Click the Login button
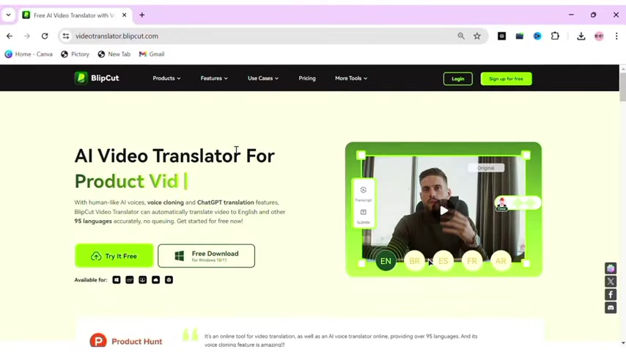The width and height of the screenshot is (626, 352). 458,78
